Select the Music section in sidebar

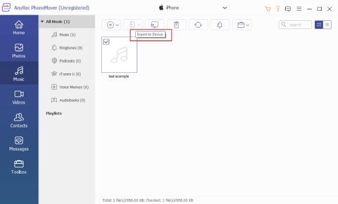coord(19,74)
